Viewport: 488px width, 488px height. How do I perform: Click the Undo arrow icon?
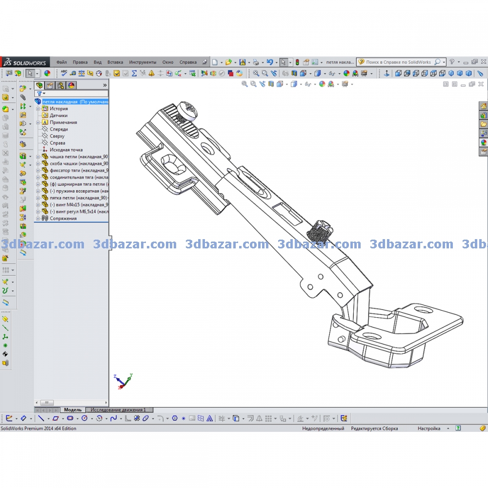[269, 62]
